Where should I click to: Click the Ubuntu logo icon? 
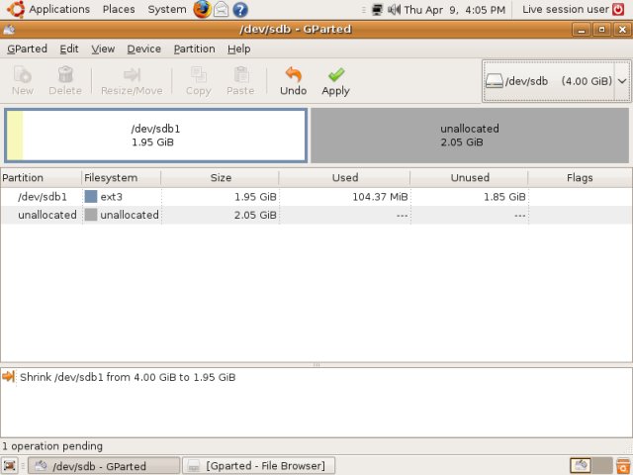tap(16, 9)
